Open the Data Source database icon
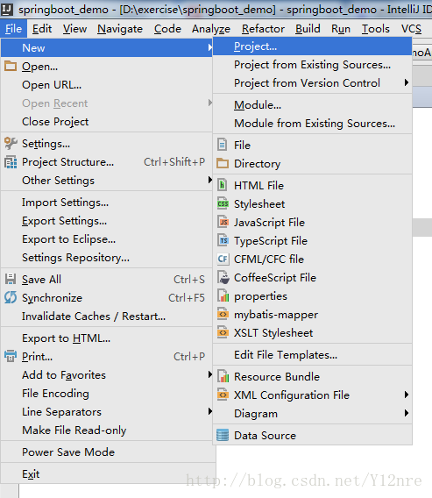The height and width of the screenshot is (498, 432). click(223, 435)
